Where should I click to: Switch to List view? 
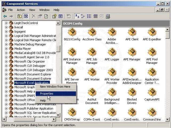(x=89, y=16)
